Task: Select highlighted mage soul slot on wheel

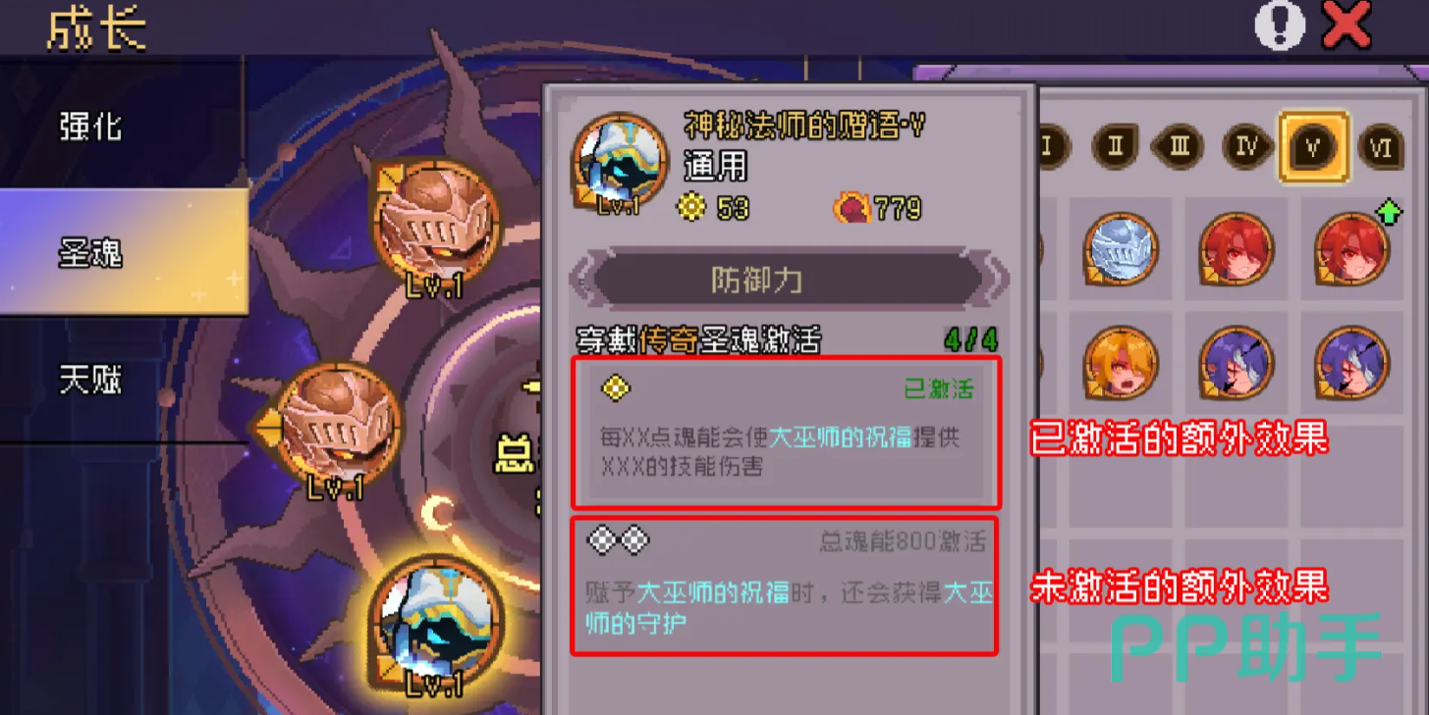Action: [435, 623]
